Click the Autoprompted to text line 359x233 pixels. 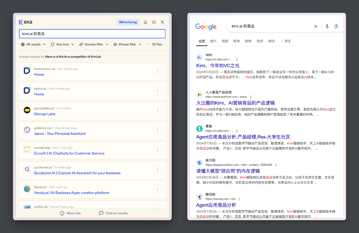[x=60, y=57]
